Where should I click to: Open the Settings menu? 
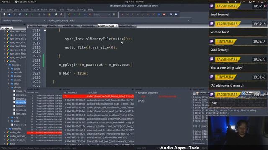click(x=81, y=10)
